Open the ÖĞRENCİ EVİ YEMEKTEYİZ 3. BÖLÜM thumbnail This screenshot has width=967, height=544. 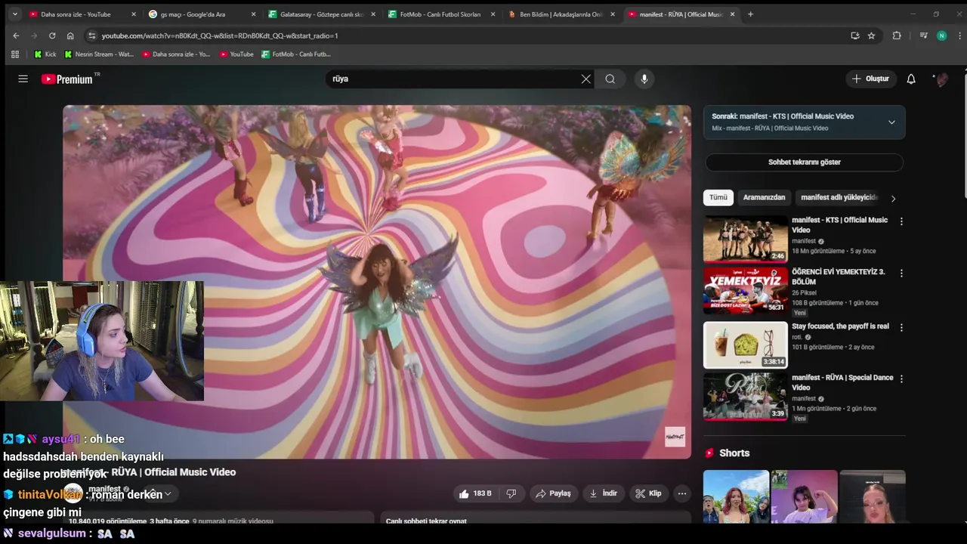point(746,291)
